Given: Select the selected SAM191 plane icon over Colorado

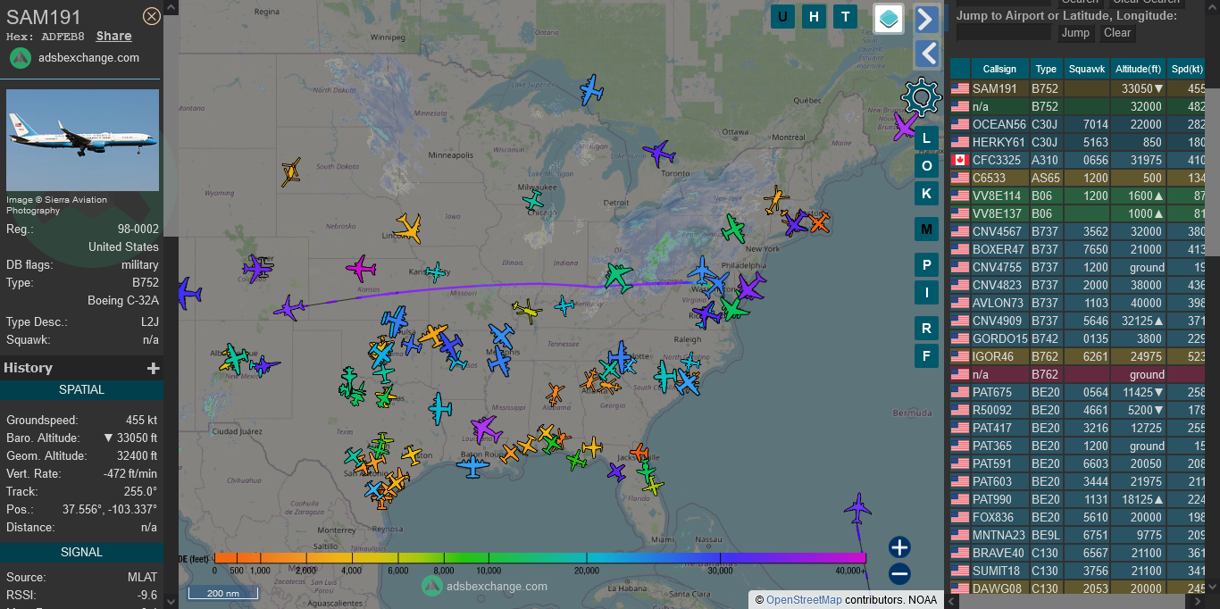Looking at the screenshot, I should coord(289,308).
